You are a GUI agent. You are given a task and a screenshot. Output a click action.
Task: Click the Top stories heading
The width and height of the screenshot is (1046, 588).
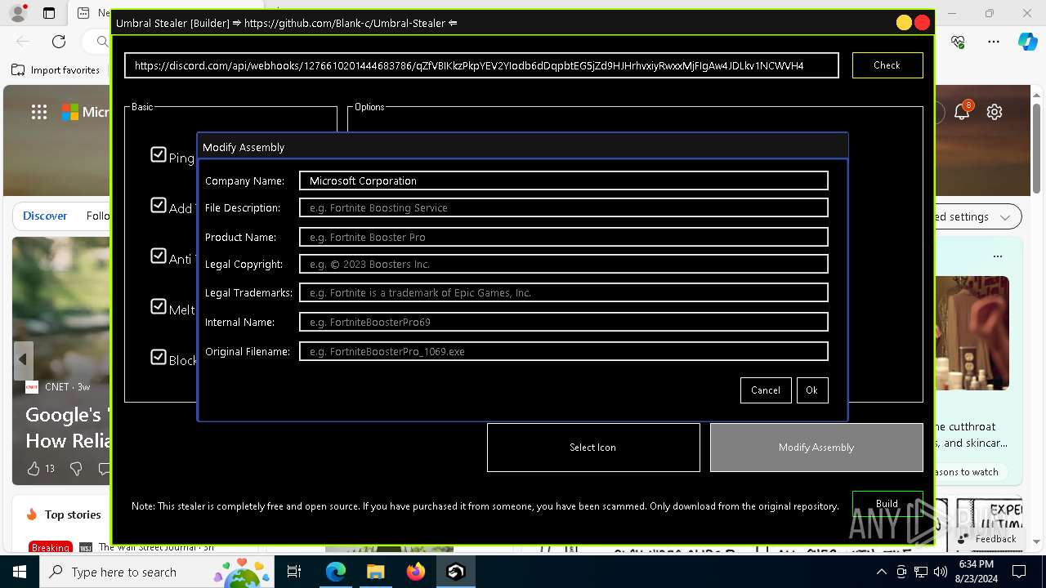click(73, 514)
